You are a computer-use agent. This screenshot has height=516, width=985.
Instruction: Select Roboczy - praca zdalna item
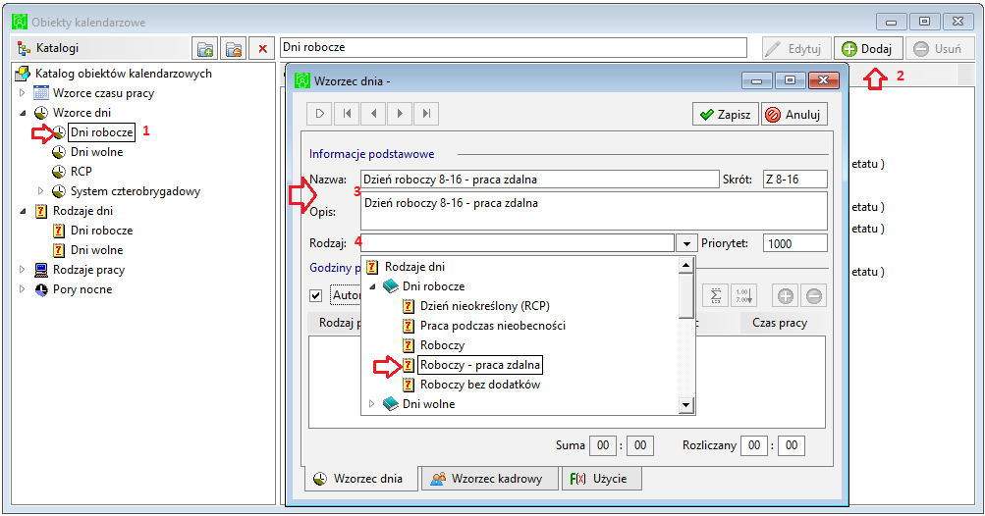[480, 365]
